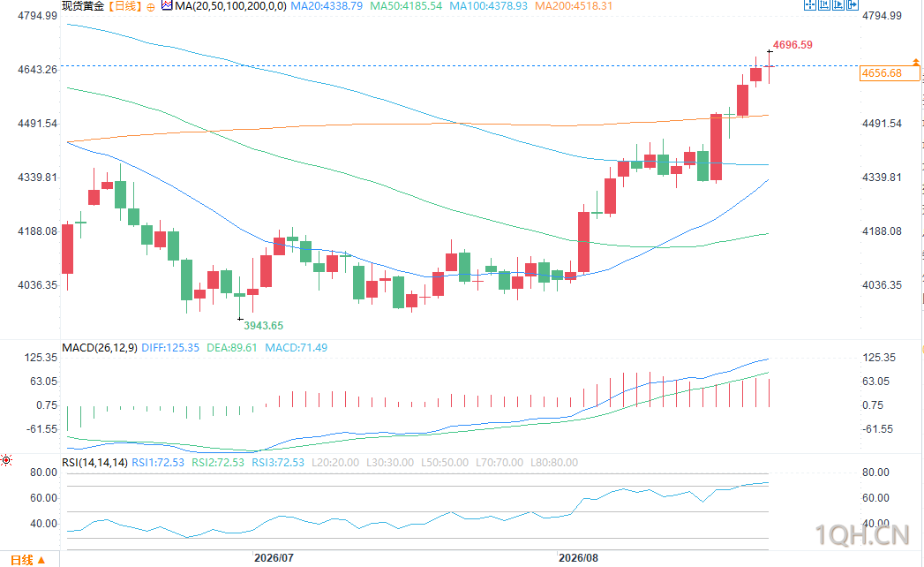The image size is (924, 567).
Task: Activate the crosshair cursor tool icon
Action: coord(810,4)
